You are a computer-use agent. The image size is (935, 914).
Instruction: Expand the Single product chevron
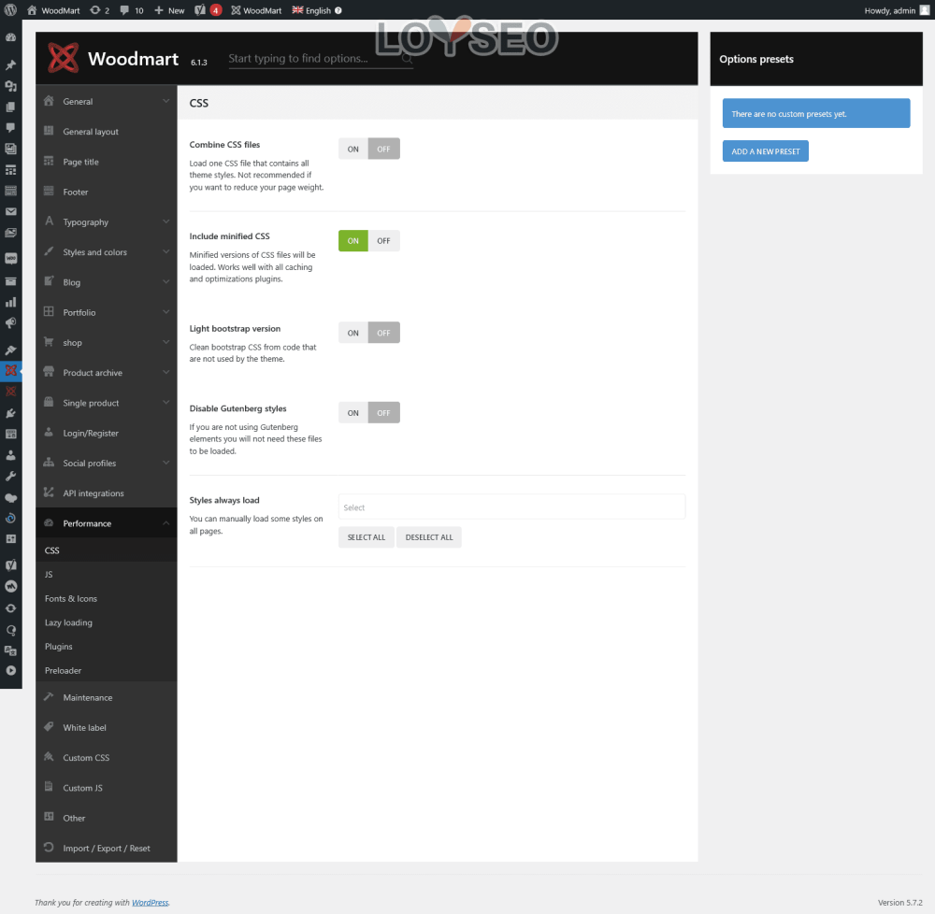click(165, 403)
